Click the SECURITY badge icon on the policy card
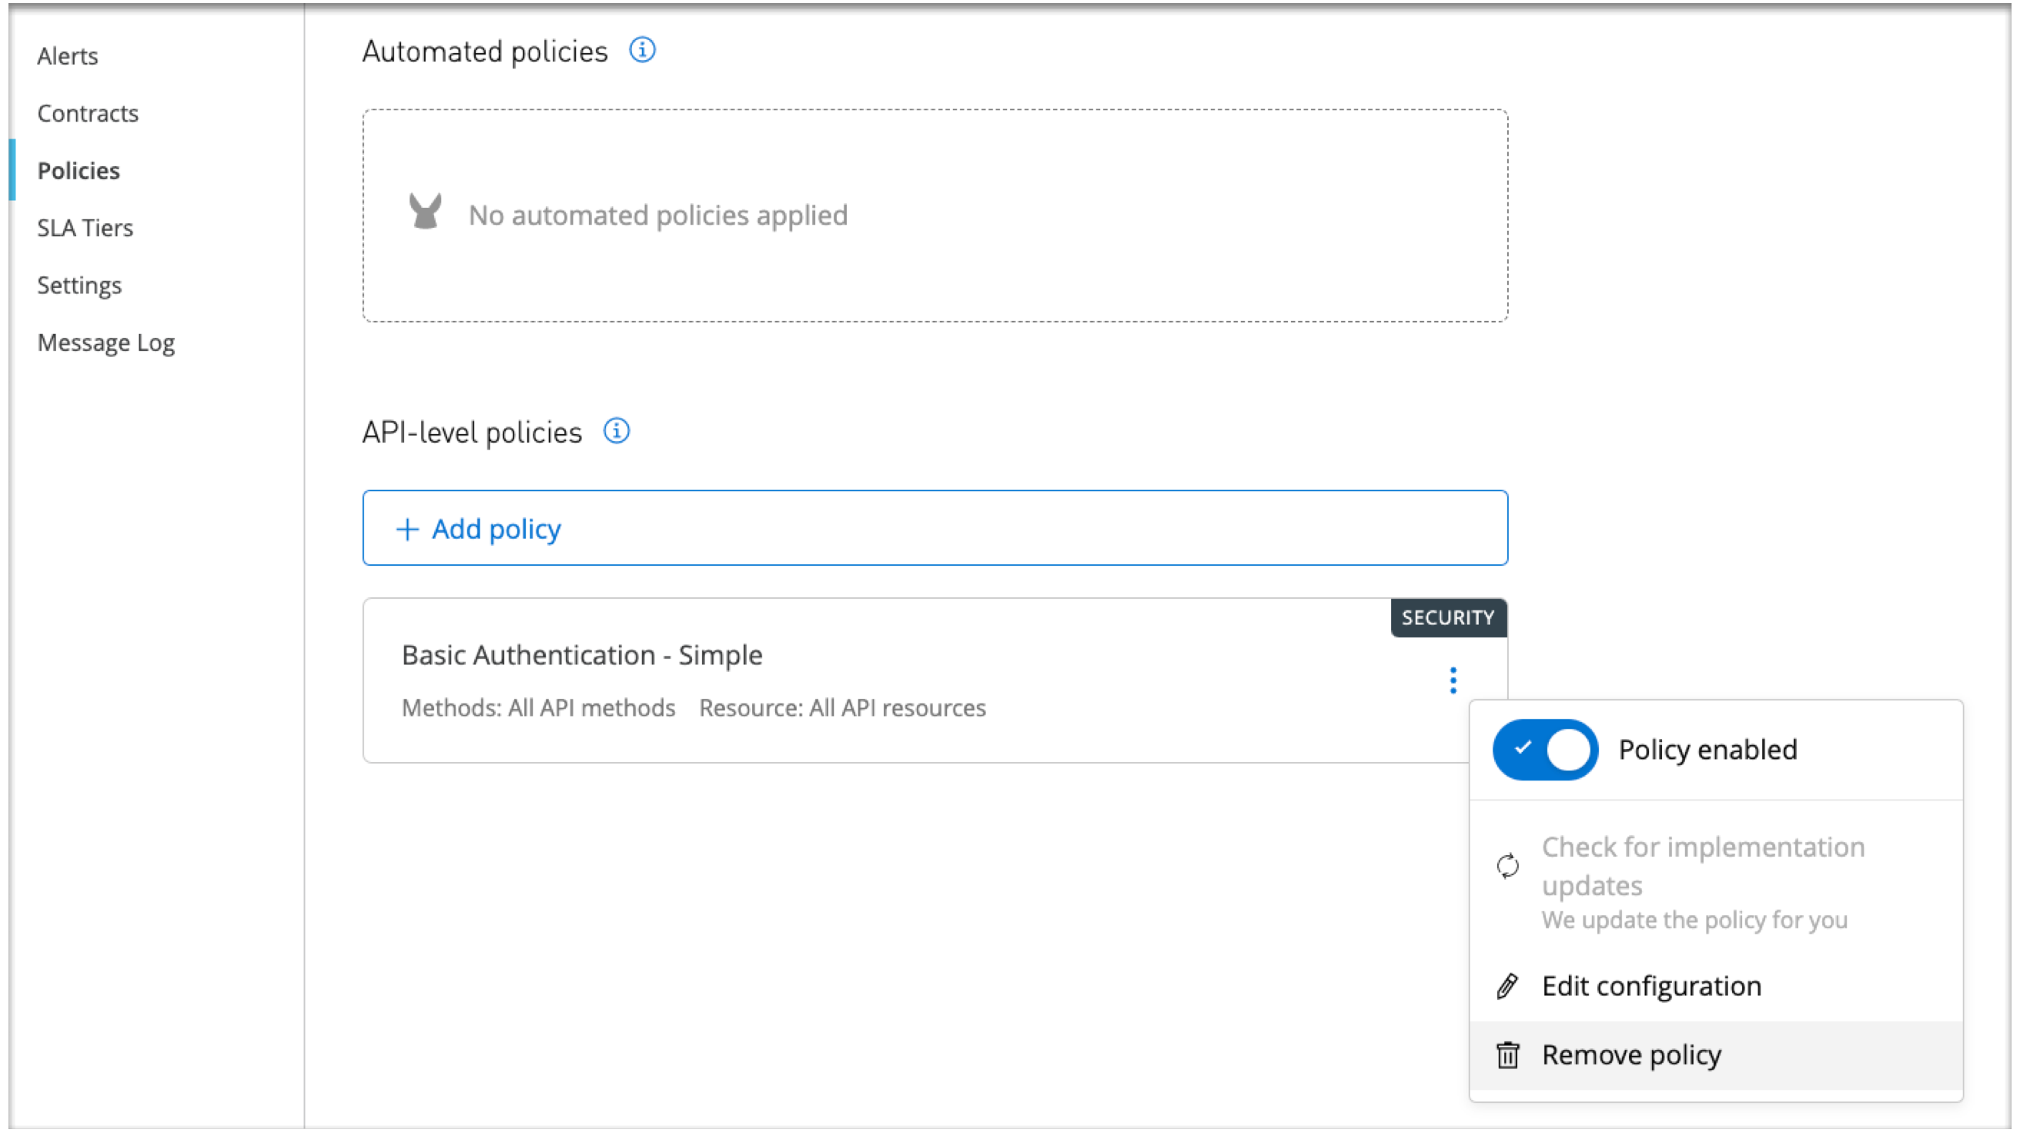This screenshot has height=1143, width=2020. [1448, 616]
